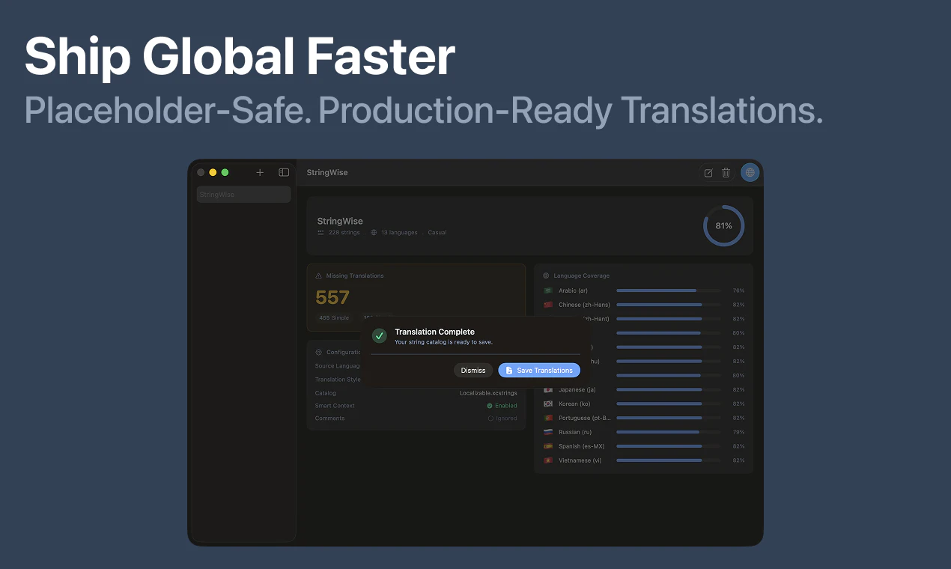Click the Save Translations button

pyautogui.click(x=539, y=370)
